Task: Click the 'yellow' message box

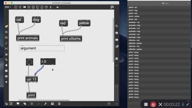Action: point(84,23)
